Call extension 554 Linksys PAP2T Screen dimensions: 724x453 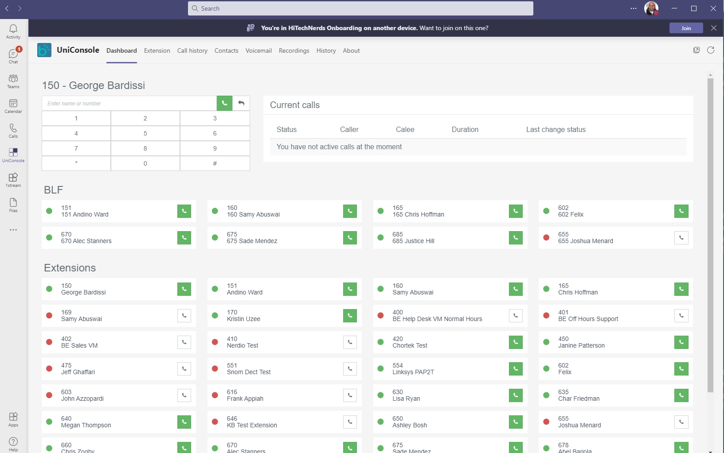click(516, 369)
